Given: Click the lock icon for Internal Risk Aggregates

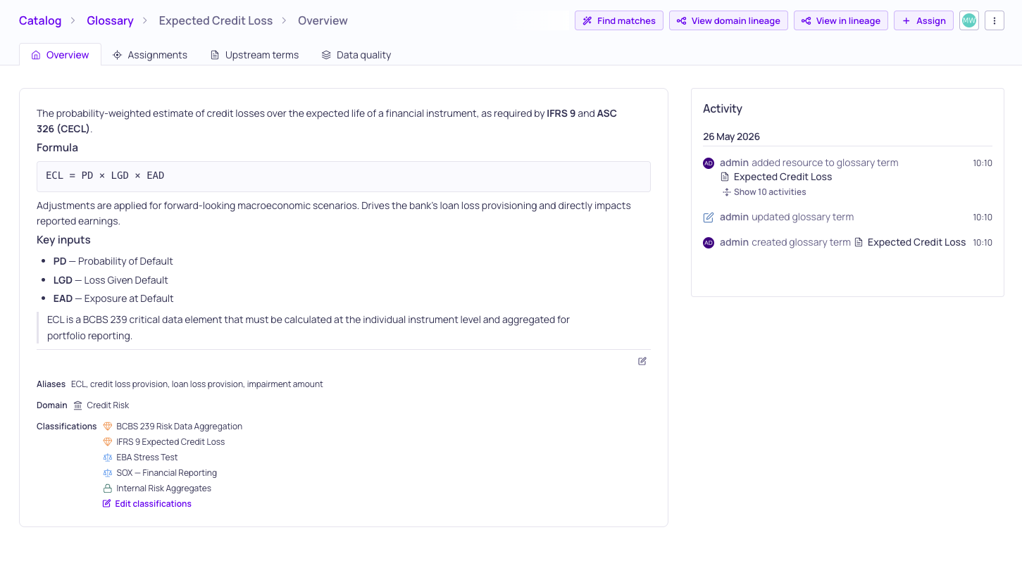Looking at the screenshot, I should point(108,488).
